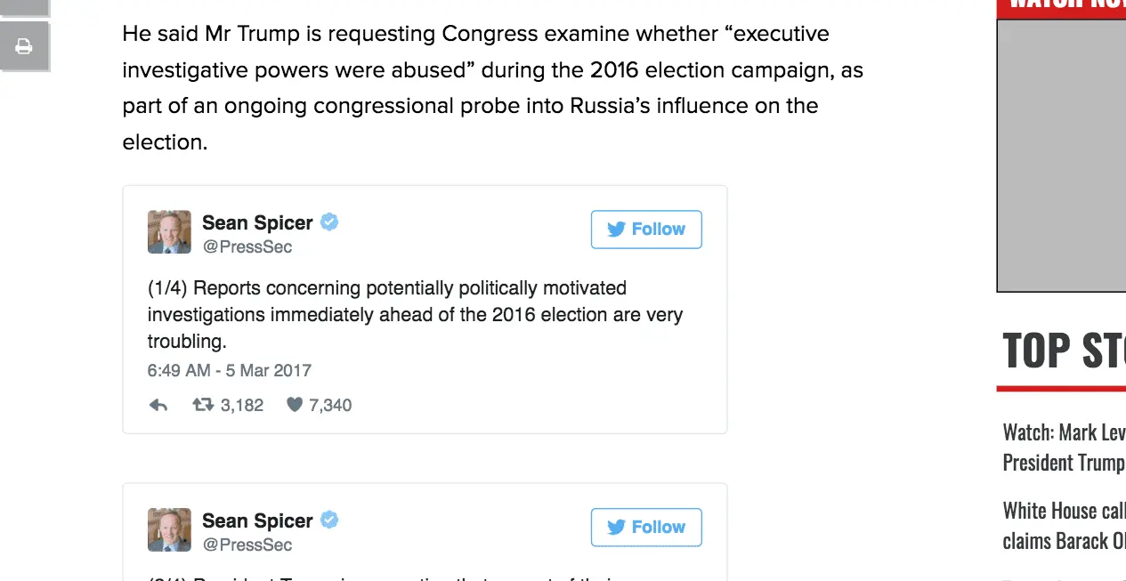Screen dimensions: 1126x581
Task: Open Sean Spicer avatar in second tweet
Action: (169, 530)
